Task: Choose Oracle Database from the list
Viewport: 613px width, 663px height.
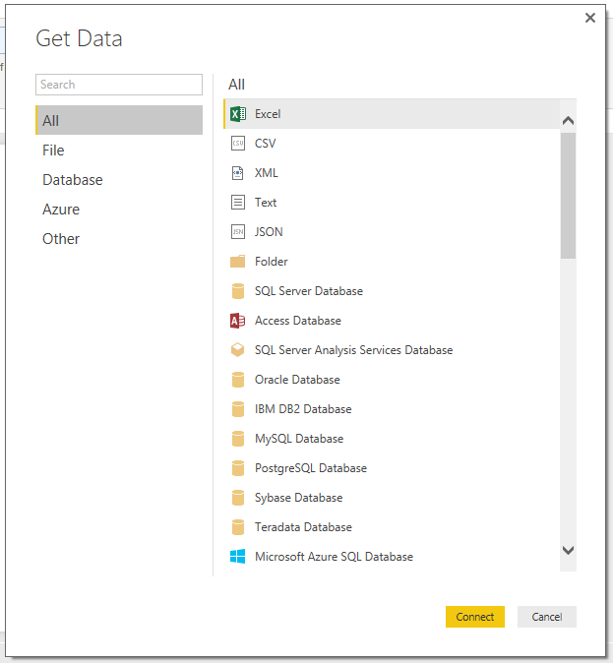Action: coord(297,380)
